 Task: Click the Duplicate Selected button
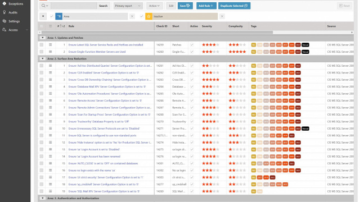click(234, 6)
